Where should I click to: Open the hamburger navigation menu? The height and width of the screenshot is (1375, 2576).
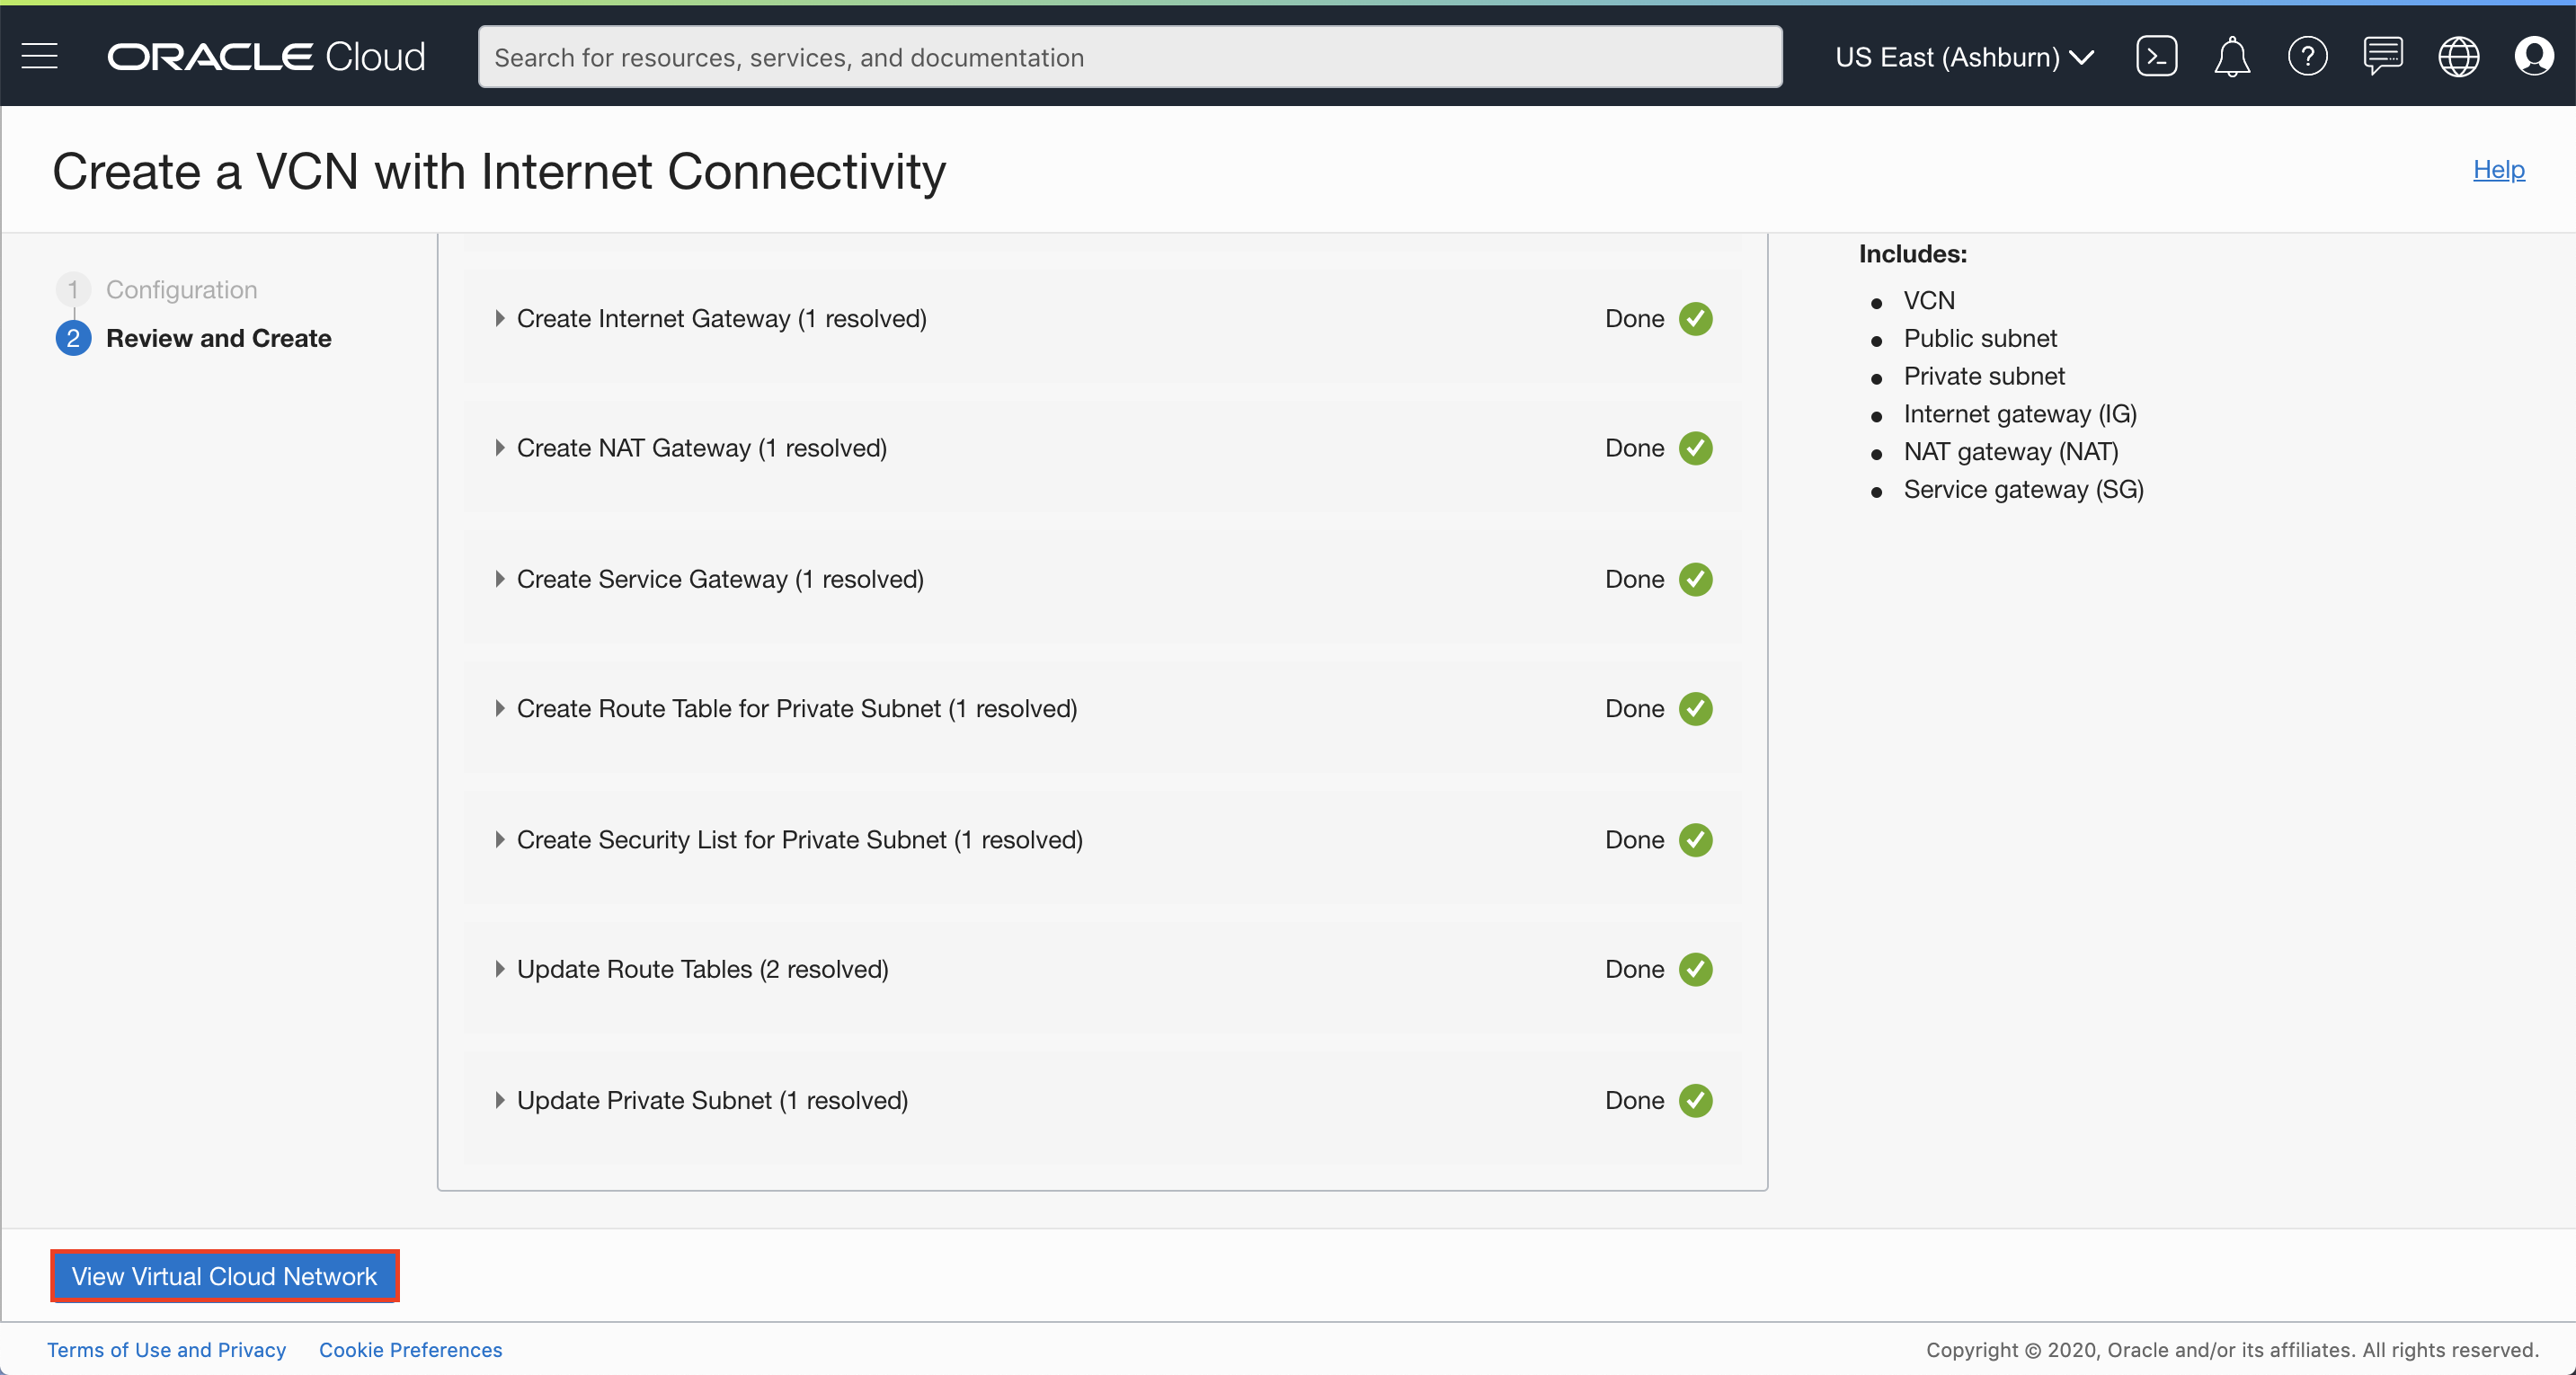pyautogui.click(x=40, y=56)
